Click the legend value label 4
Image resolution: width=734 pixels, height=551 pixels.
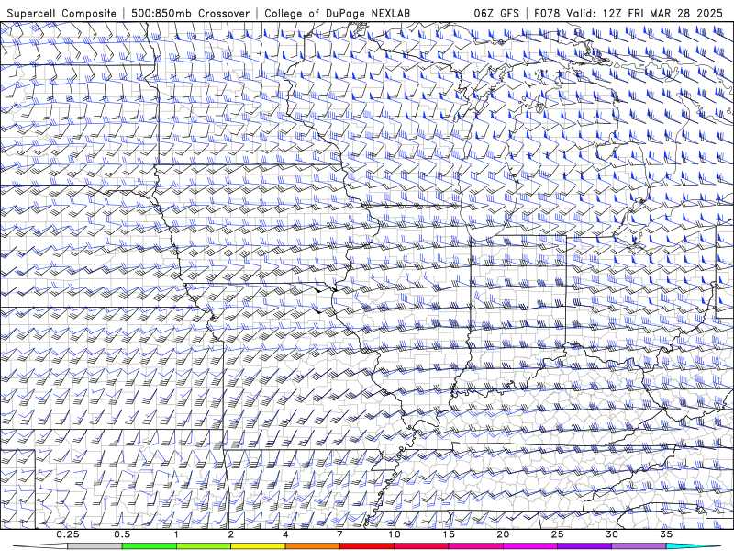tap(285, 534)
